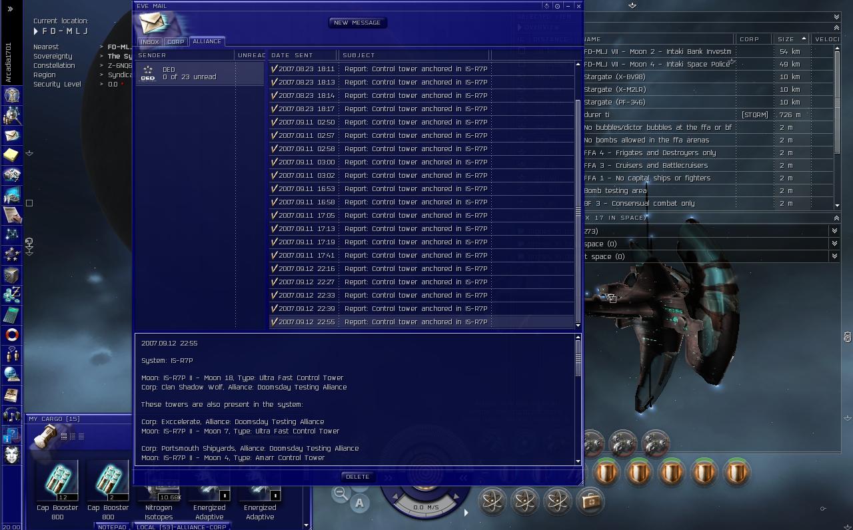Switch cargo to list view
853x530 pixels.
point(81,437)
